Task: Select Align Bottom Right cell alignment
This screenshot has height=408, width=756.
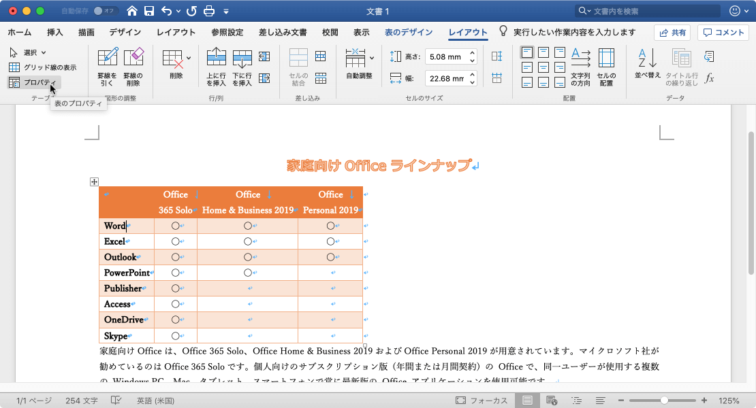Action: 559,83
